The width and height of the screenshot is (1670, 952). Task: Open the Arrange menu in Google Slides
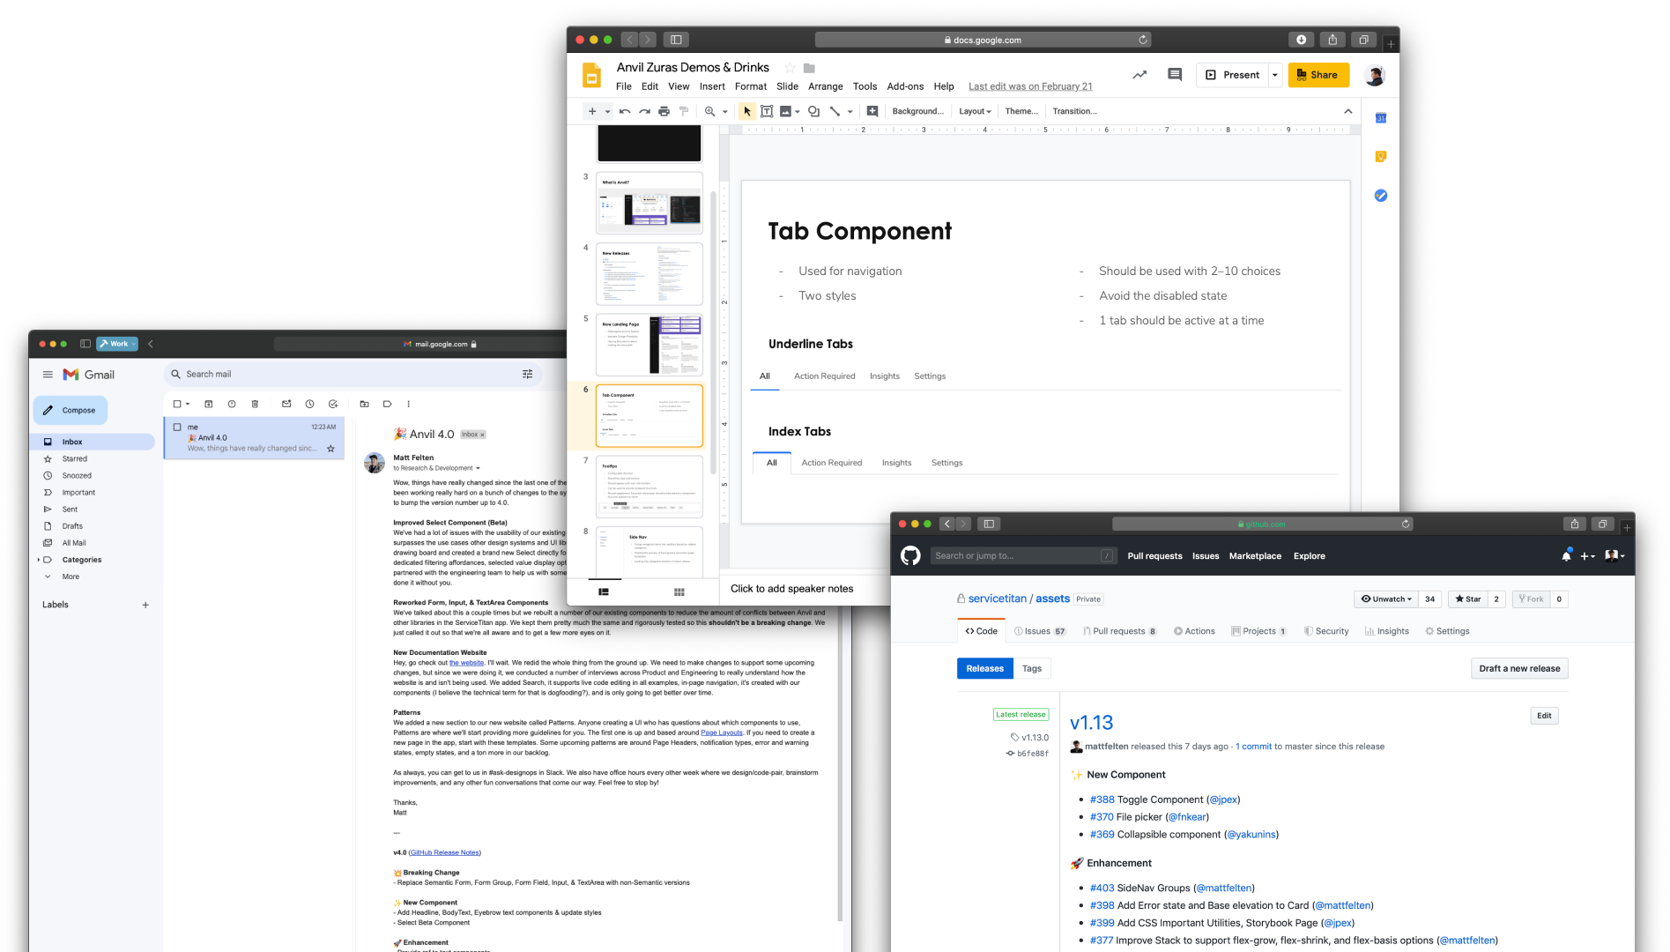click(825, 86)
